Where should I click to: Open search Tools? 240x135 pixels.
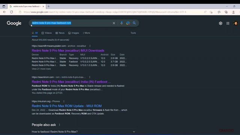point(133,33)
